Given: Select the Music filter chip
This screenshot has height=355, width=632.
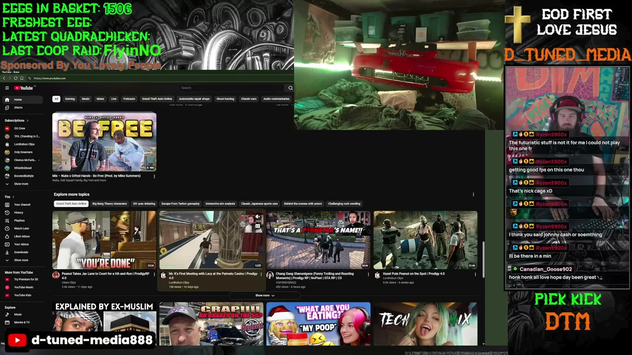Looking at the screenshot, I should coord(86,99).
